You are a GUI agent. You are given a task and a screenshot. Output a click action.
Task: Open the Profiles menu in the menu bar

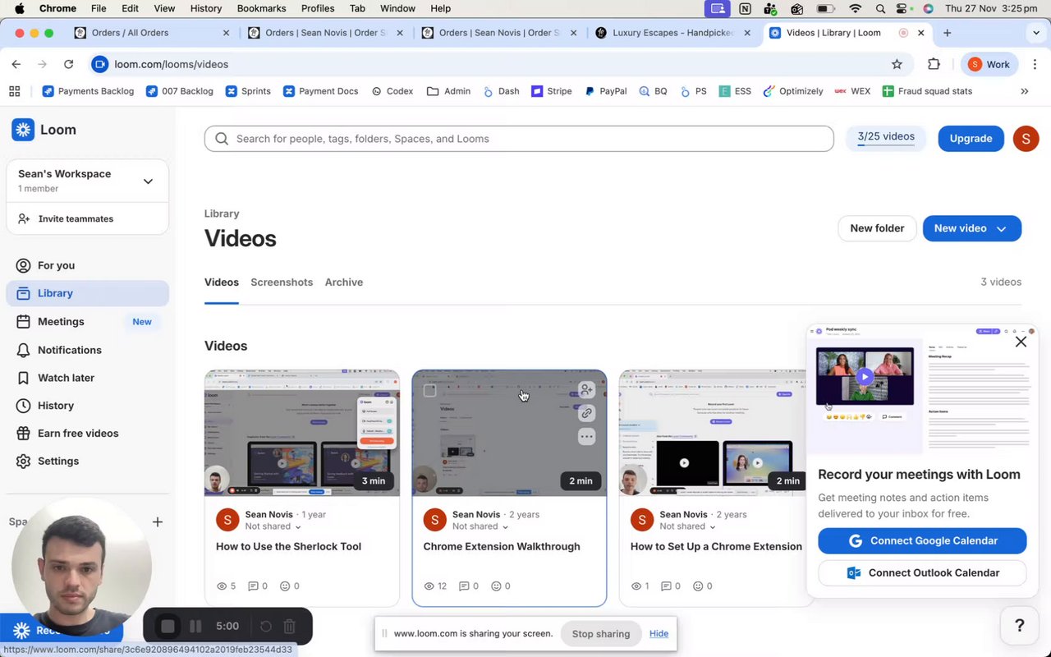[x=317, y=8]
